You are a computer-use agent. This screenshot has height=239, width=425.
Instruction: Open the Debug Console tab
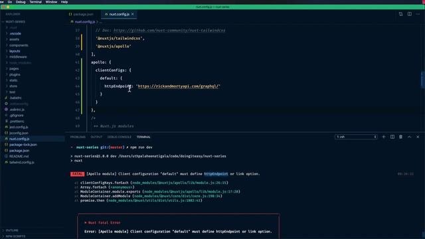(120, 137)
